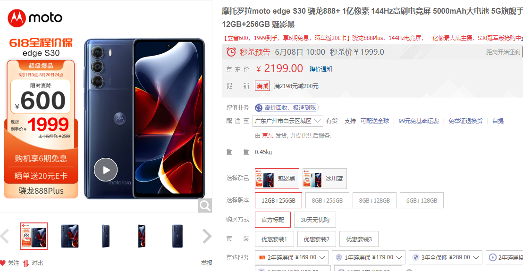Click the magnifier zoom icon below the image
The height and width of the screenshot is (271, 523).
tap(205, 205)
